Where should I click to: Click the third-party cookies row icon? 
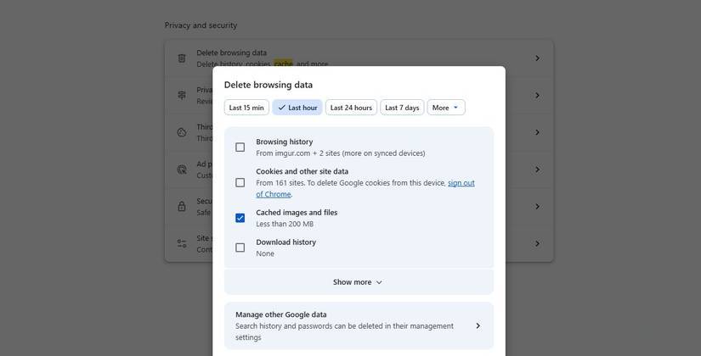182,132
